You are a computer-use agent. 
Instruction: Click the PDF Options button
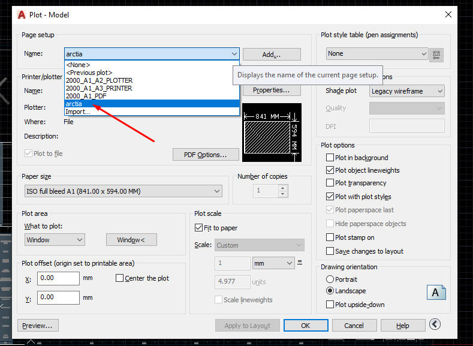[205, 155]
